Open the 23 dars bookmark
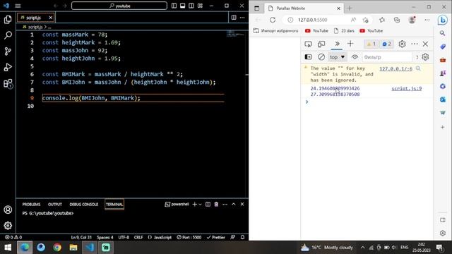Screen dimensions: 452x254 (x=344, y=31)
